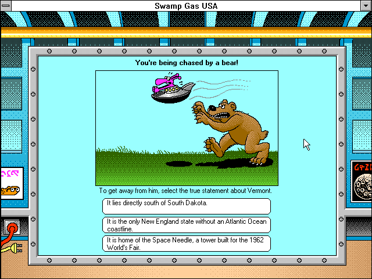Click the red plug in the wall socket
Screen dimensions: 372x279
point(12,228)
